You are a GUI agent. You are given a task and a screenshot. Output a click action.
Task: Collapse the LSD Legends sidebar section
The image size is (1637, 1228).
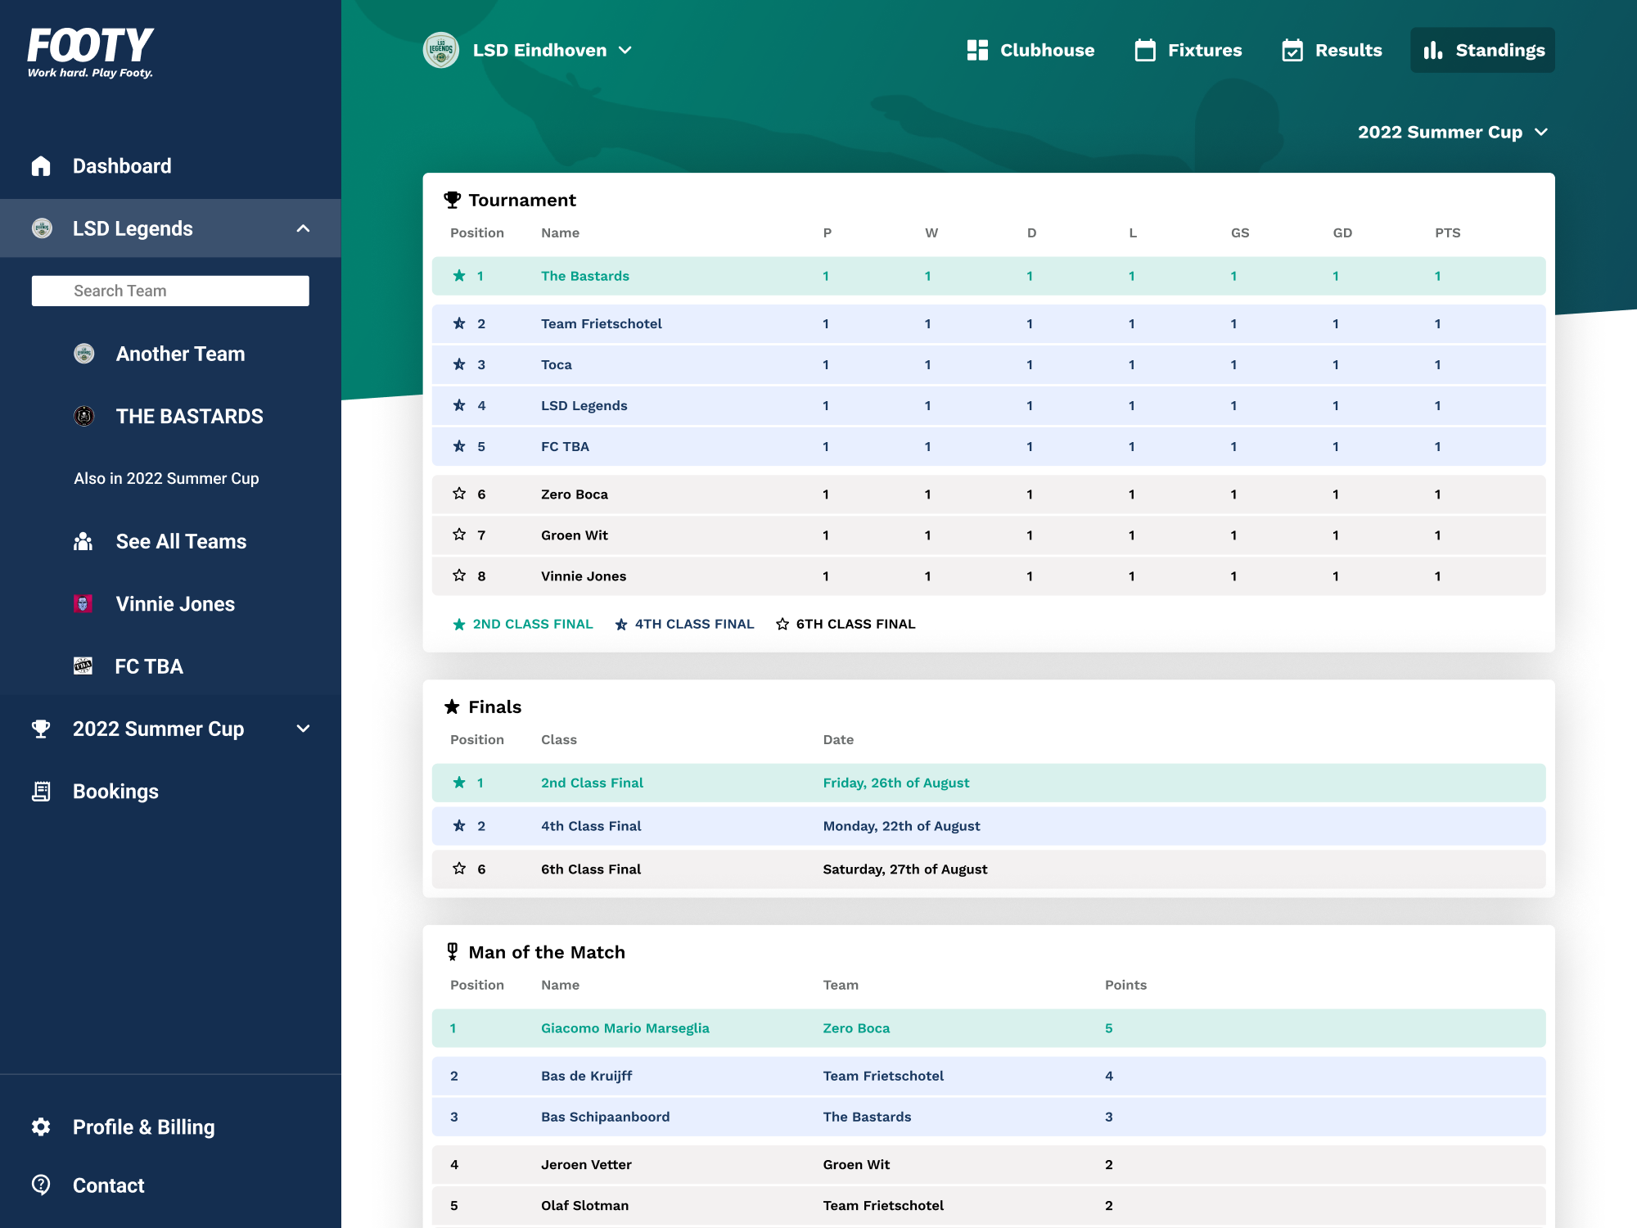[303, 228]
